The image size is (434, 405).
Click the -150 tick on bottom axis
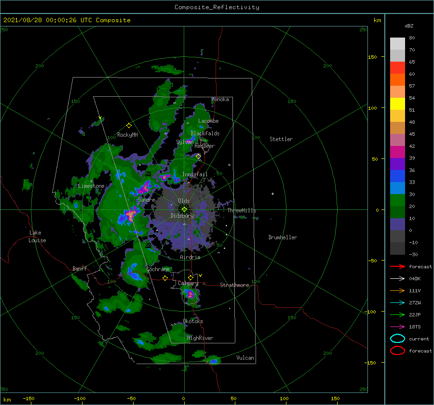pos(28,398)
